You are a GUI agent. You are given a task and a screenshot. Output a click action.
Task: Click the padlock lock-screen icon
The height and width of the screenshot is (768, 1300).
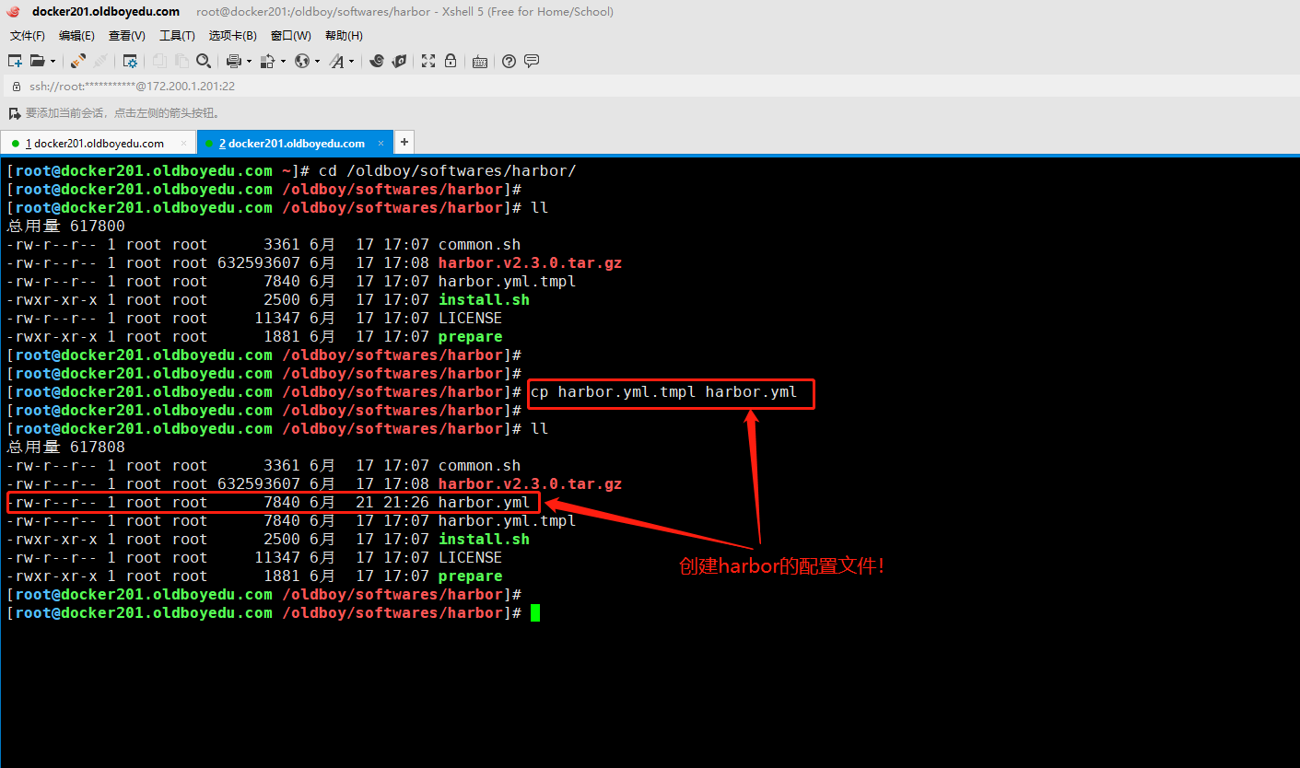coord(451,61)
